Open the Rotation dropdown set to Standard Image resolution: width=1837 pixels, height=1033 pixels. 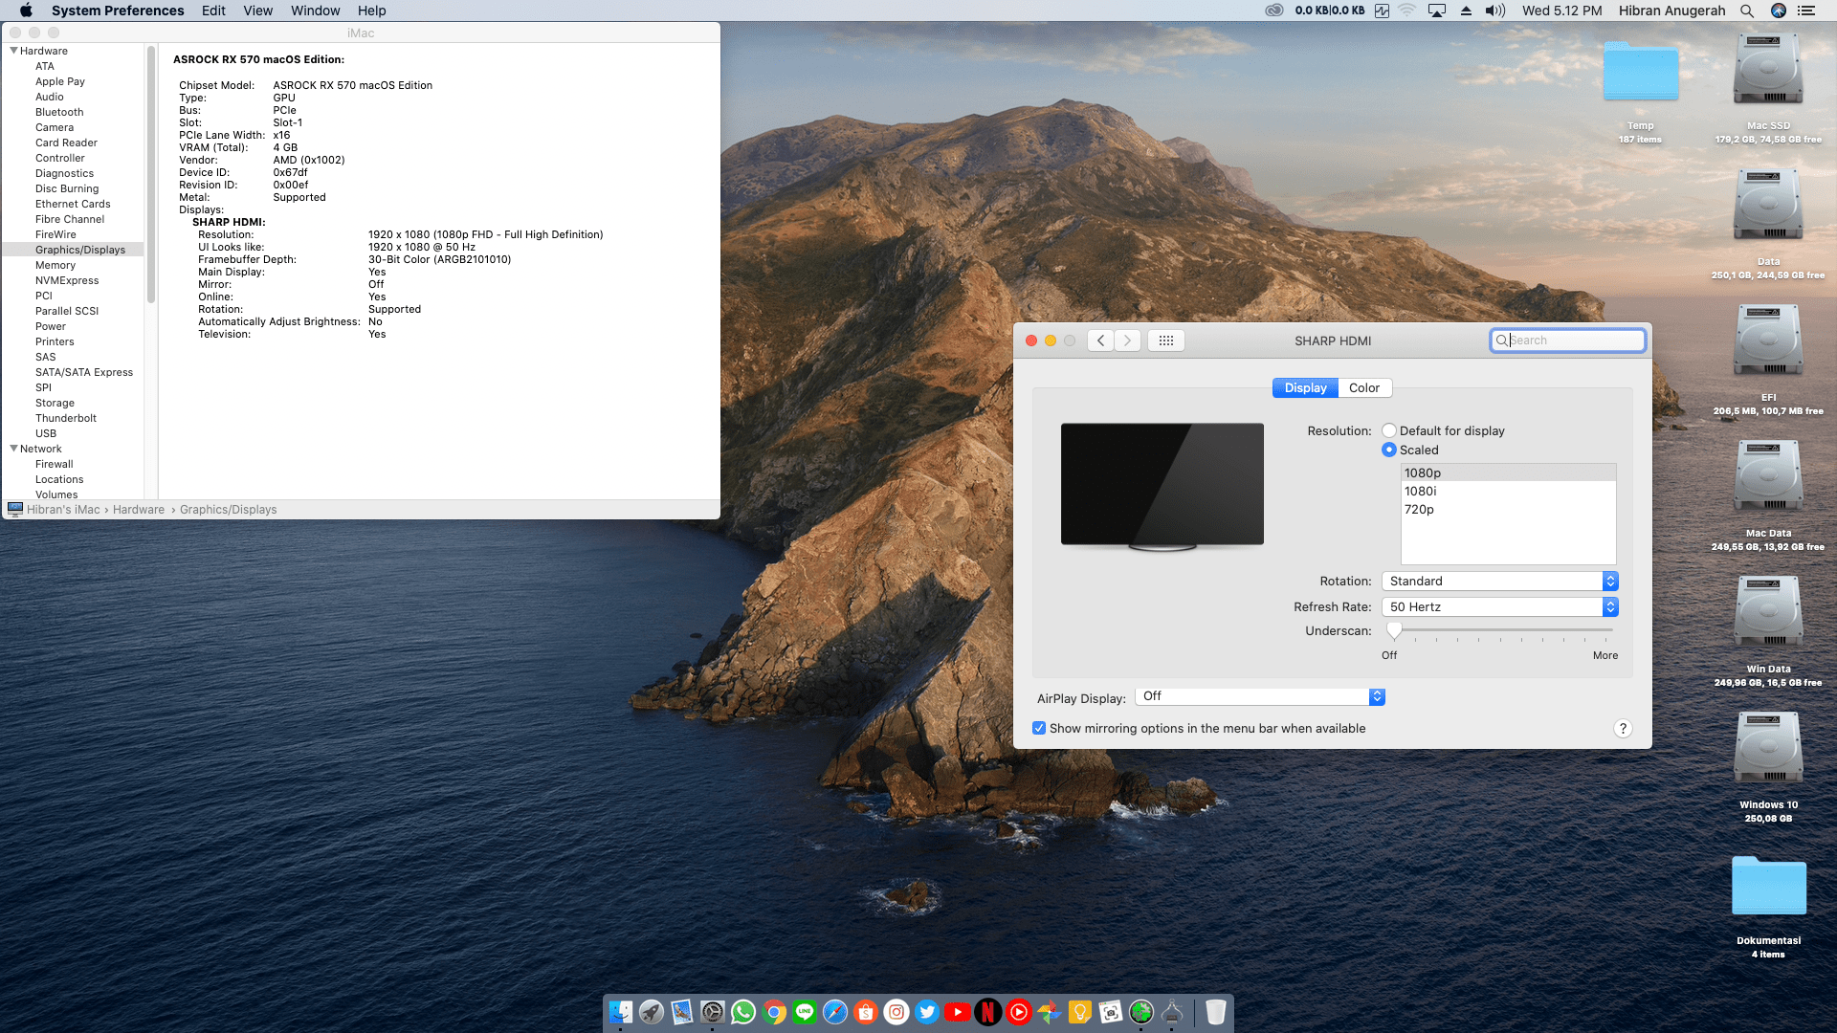coord(1499,582)
